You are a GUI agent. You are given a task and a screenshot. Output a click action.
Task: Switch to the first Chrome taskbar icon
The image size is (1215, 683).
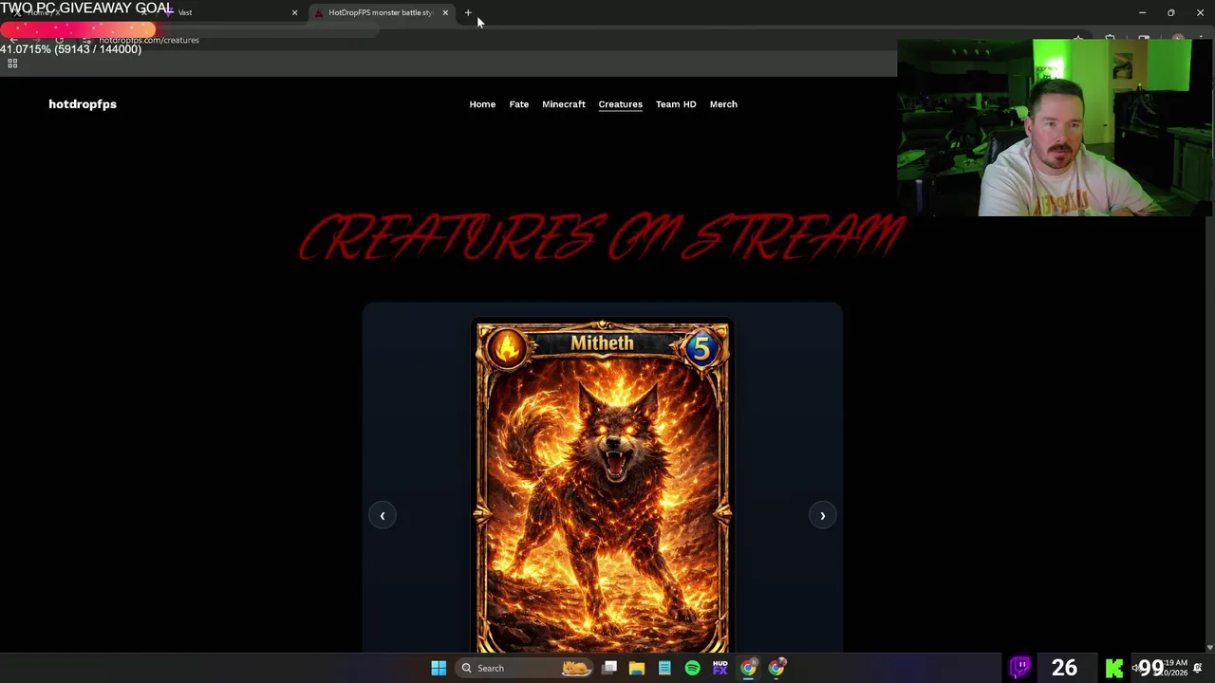point(749,668)
